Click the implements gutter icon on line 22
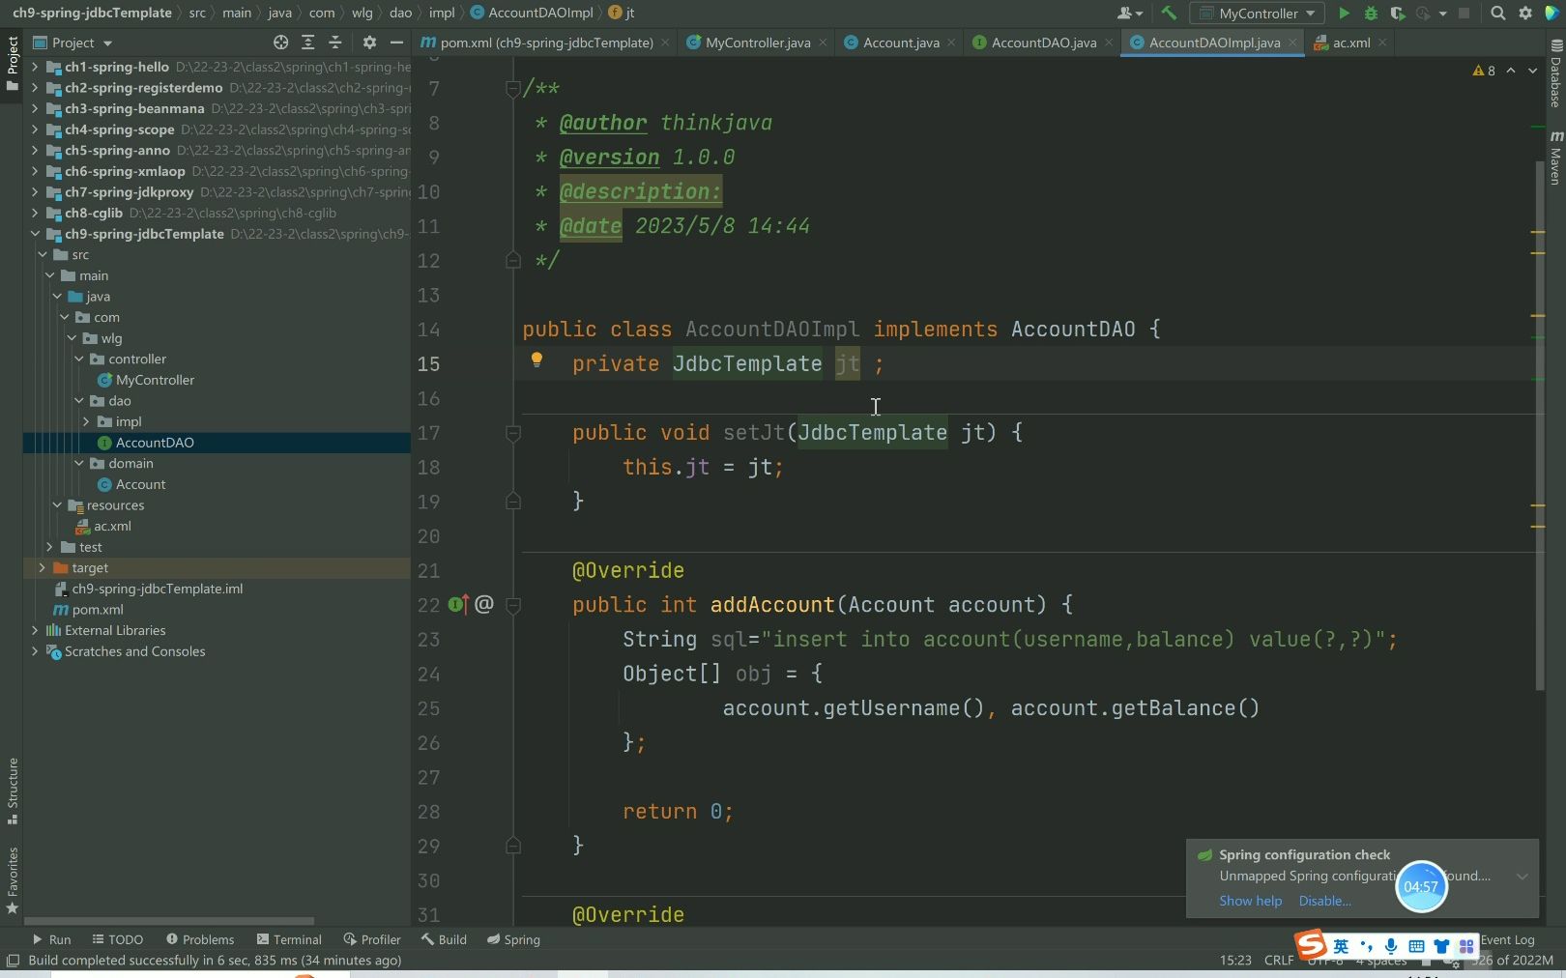The image size is (1566, 978). (x=459, y=605)
